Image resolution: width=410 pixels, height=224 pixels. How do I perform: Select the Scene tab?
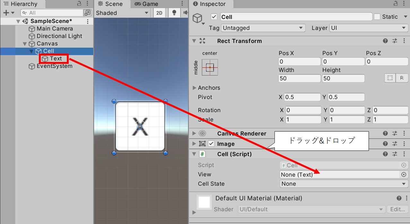click(x=110, y=4)
